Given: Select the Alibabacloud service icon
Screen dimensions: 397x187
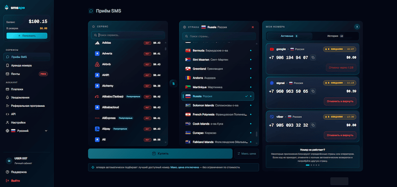Looking at the screenshot, I should click(97, 107).
